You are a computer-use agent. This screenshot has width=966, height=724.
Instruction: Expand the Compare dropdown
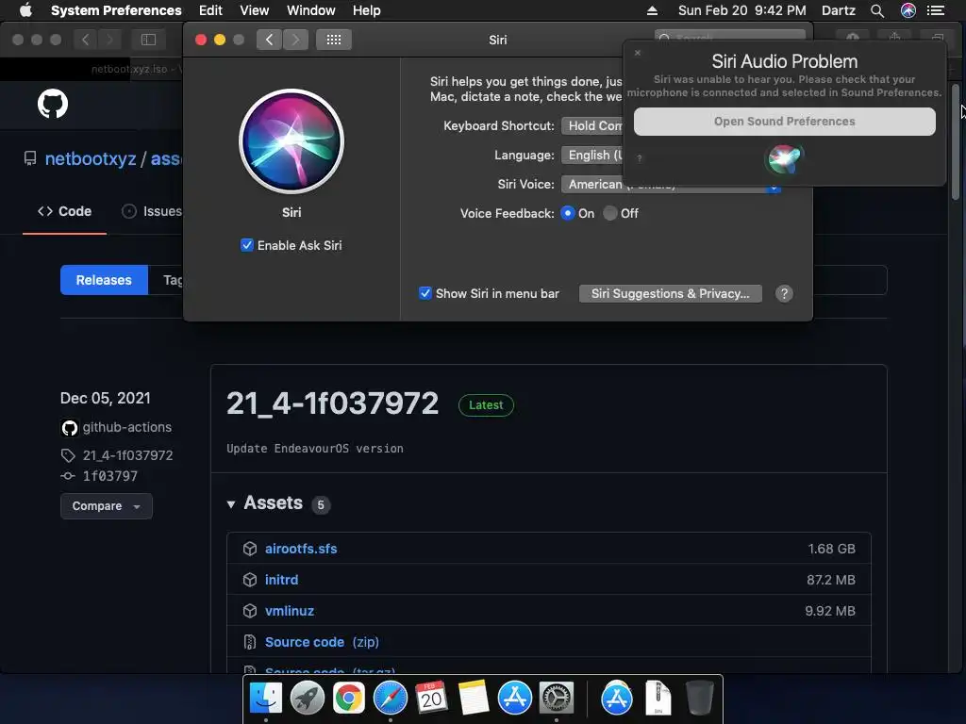point(106,506)
